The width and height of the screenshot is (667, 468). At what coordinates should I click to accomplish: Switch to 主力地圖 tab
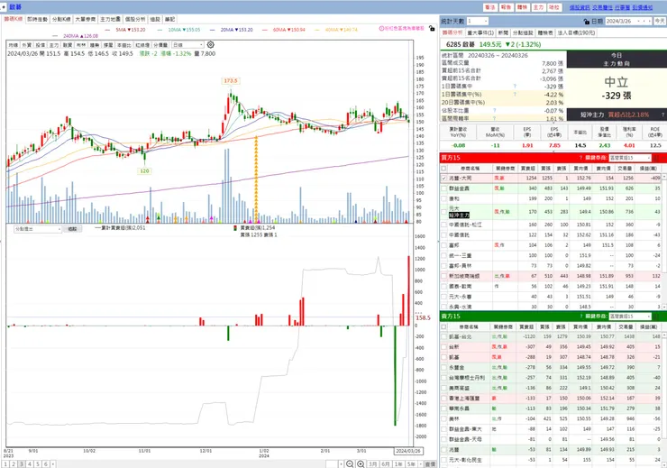tap(110, 20)
